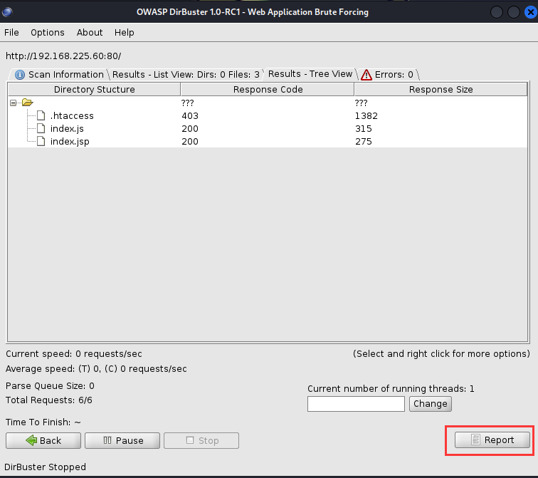The image size is (538, 478).
Task: Select the Results - Tree View tab
Action: point(310,74)
